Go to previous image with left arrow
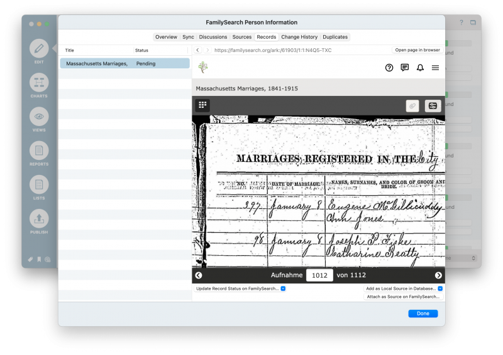 coord(199,275)
